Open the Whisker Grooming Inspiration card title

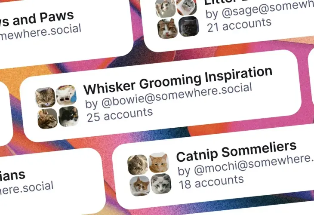coord(178,80)
